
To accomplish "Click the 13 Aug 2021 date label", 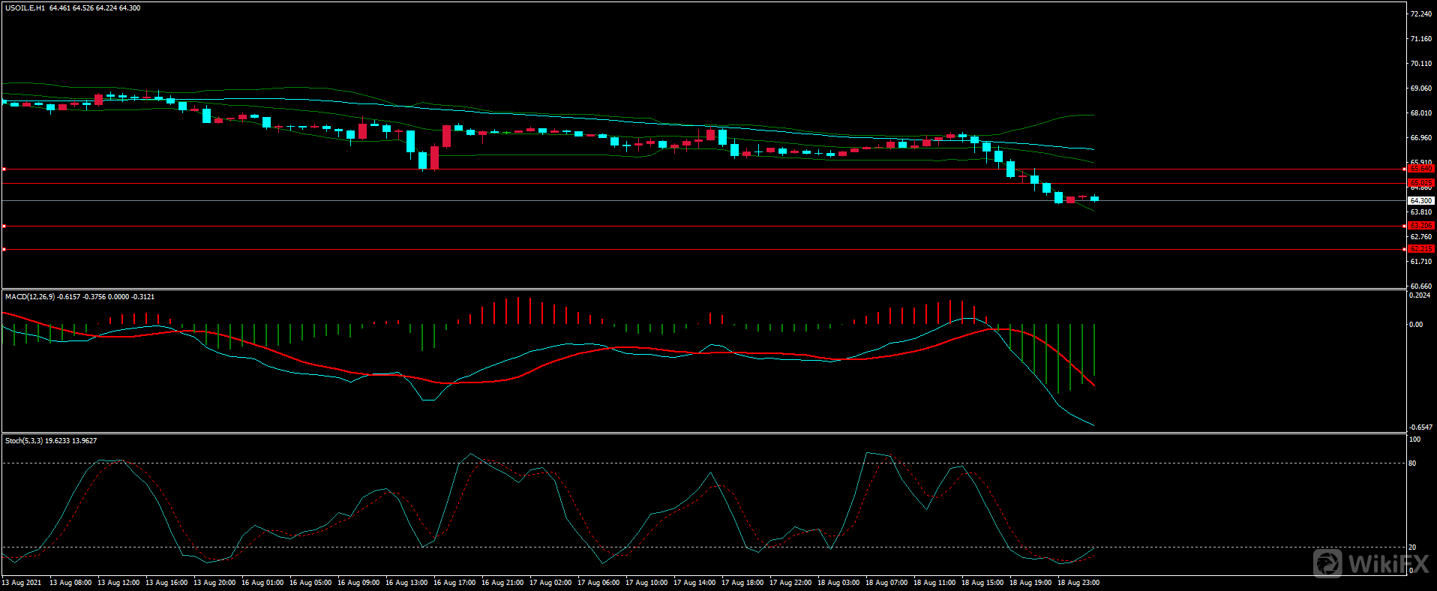I will click(x=22, y=583).
